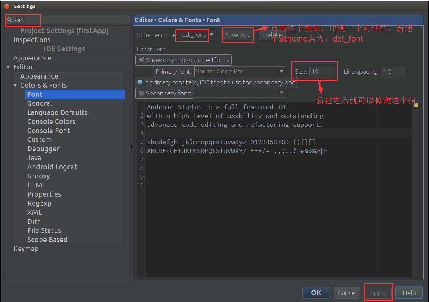The height and width of the screenshot is (302, 429).
Task: Select Language Defaults item
Action: pos(57,112)
